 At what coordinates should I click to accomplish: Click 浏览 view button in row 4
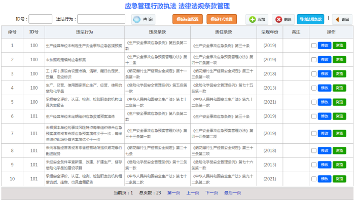click(339, 88)
